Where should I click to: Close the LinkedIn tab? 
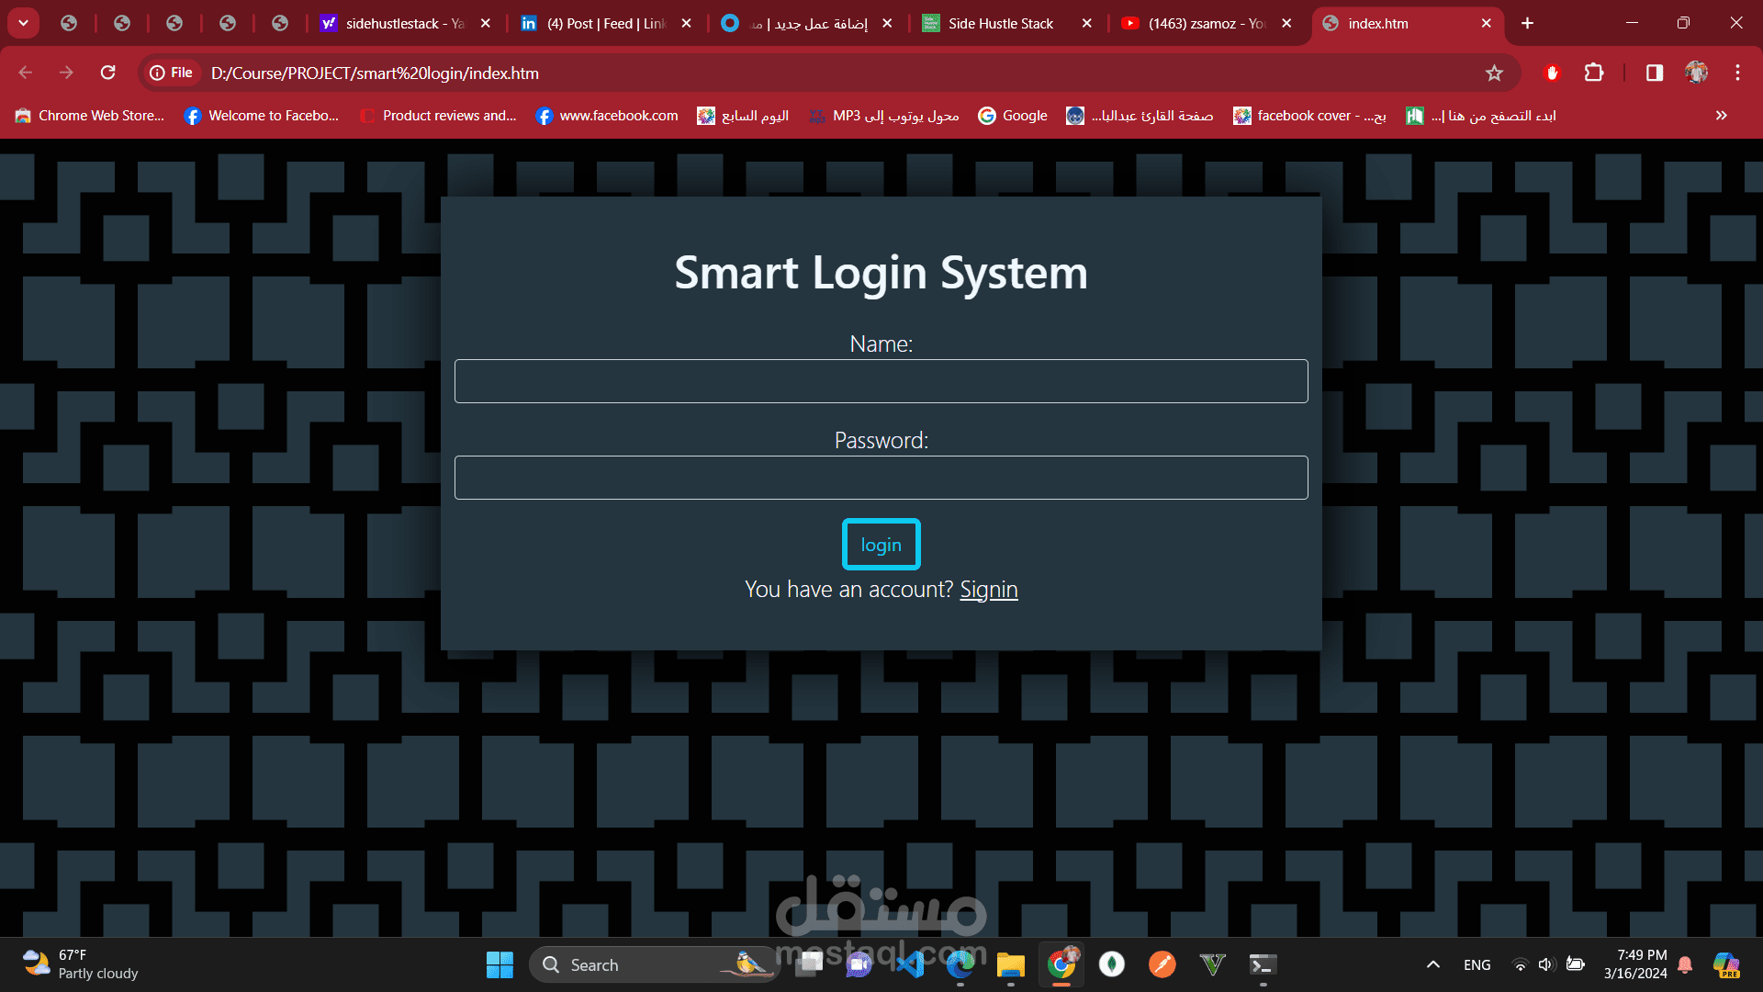(x=686, y=23)
